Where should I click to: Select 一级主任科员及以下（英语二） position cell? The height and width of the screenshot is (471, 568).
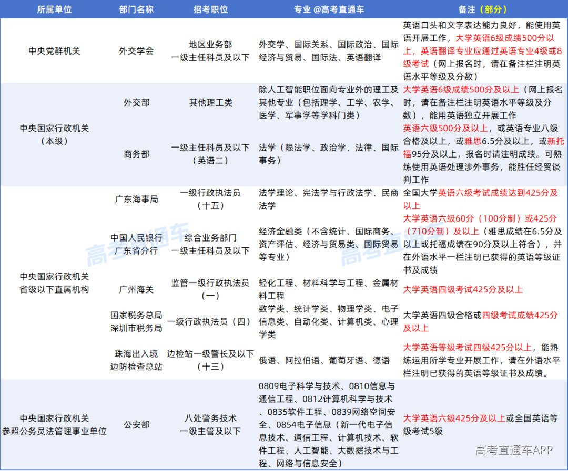210,154
